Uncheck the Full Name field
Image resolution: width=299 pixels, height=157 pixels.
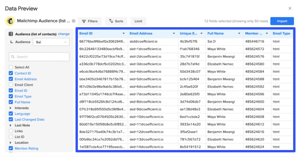(11, 102)
